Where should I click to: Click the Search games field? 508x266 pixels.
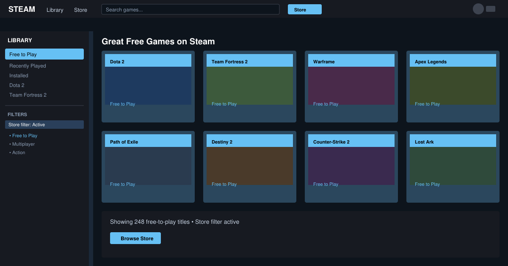(x=190, y=9)
